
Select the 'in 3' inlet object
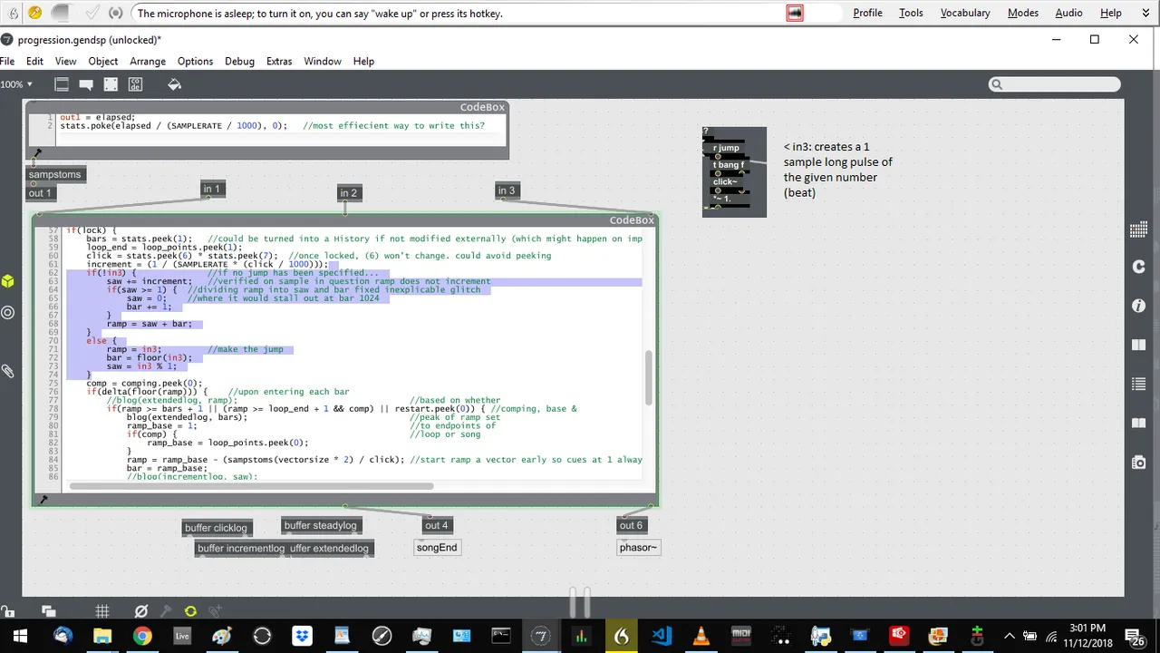[506, 190]
